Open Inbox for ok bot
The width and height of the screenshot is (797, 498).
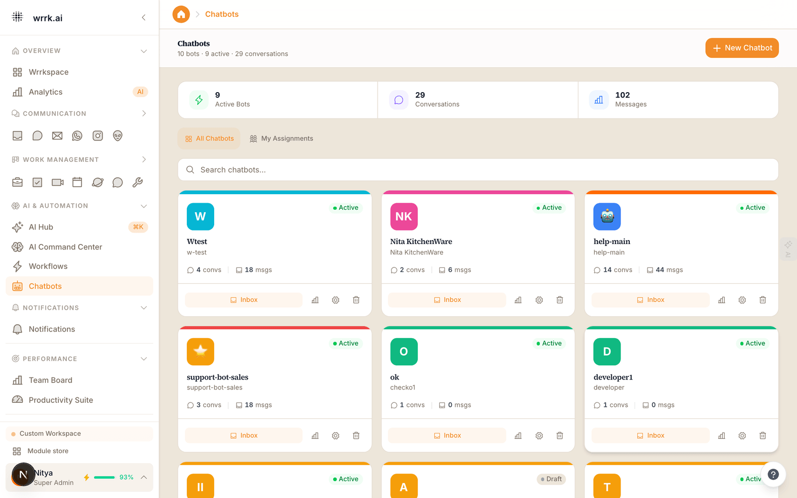click(447, 435)
